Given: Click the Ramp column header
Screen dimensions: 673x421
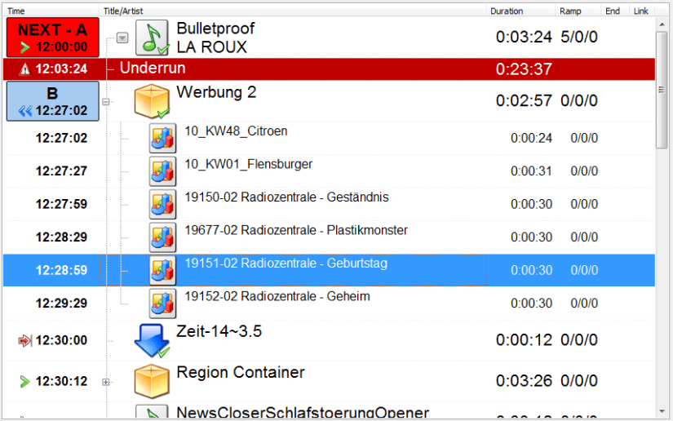Looking at the screenshot, I should (570, 11).
